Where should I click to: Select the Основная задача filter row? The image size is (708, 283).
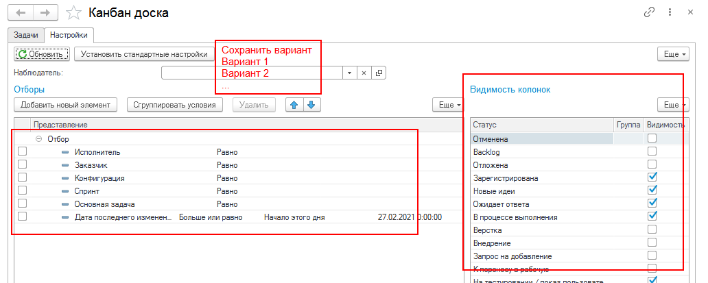pyautogui.click(x=239, y=204)
